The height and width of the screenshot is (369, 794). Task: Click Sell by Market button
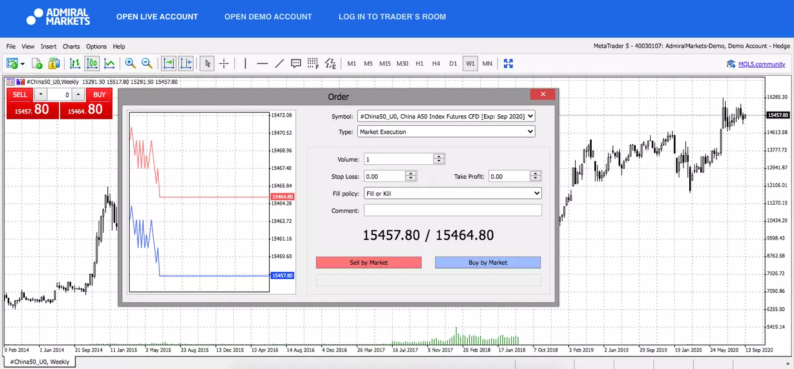coord(368,262)
